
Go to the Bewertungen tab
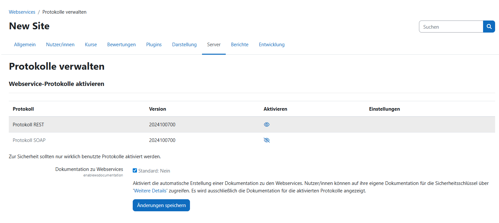coord(121,45)
